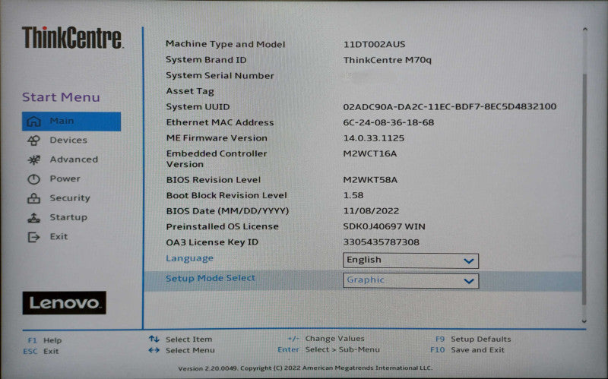Click the ThinkCentre logo

pyautogui.click(x=72, y=37)
